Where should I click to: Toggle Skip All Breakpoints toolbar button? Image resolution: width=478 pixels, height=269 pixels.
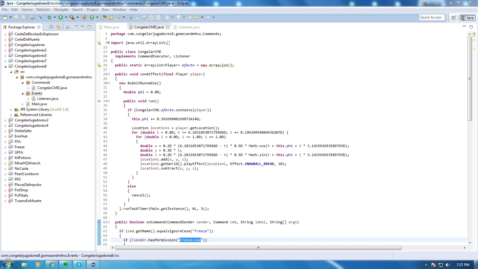coord(41,17)
